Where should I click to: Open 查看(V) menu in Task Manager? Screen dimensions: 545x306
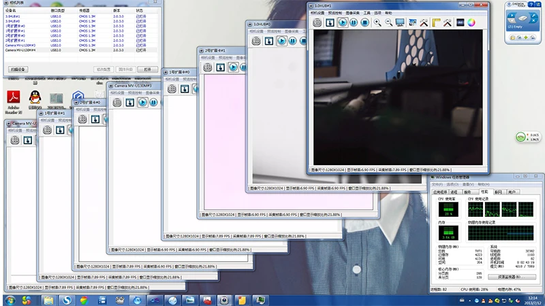(468, 184)
